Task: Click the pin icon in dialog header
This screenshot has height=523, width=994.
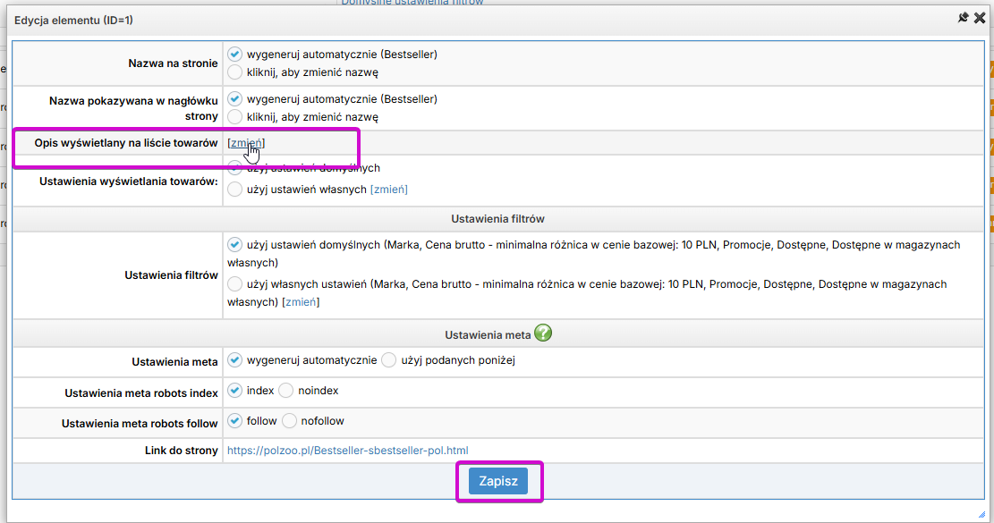Action: 963,18
